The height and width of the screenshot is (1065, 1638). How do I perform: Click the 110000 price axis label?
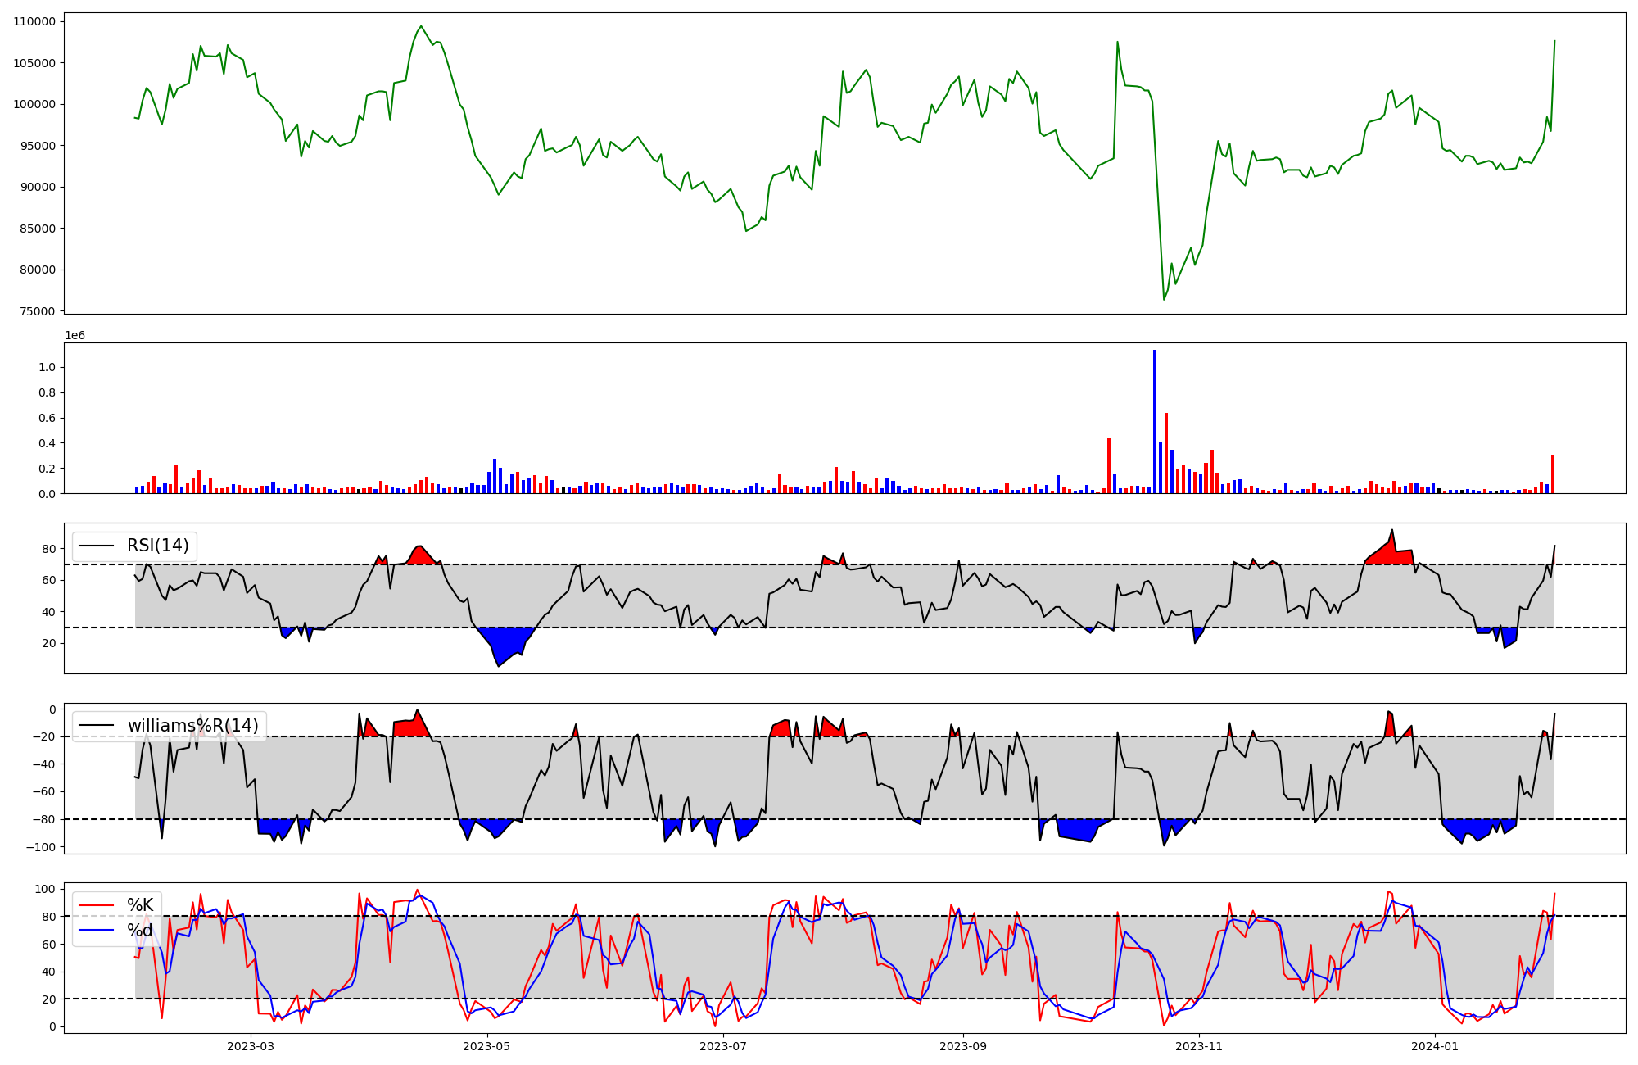[x=34, y=21]
